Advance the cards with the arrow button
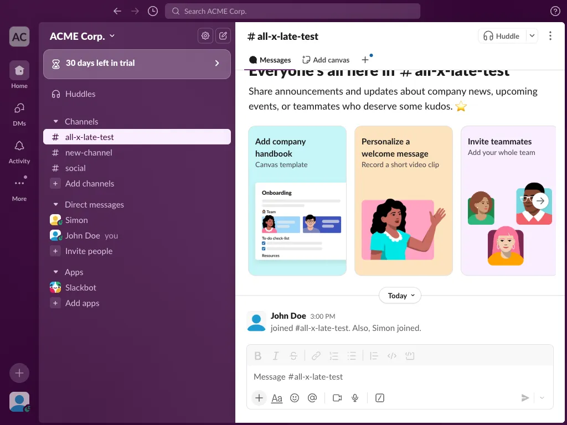This screenshot has height=425, width=567. click(x=540, y=200)
